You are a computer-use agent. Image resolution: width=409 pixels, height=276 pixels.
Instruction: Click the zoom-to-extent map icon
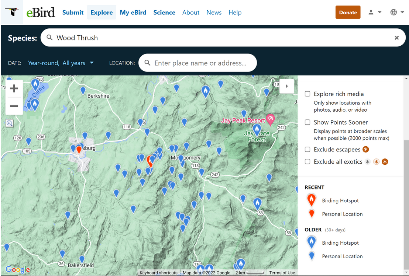(x=9, y=123)
